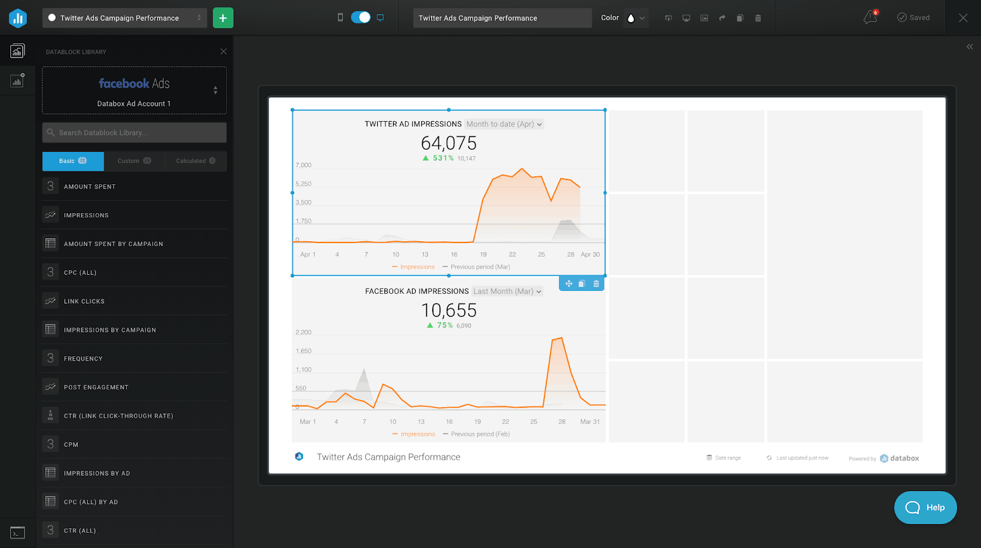Viewport: 981px width, 548px height.
Task: Click the Impressions by Ad table icon
Action: tap(50, 473)
